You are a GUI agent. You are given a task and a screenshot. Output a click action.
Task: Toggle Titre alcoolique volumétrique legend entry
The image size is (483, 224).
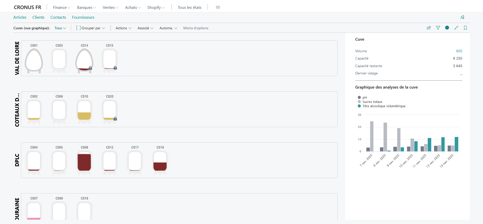(x=382, y=106)
